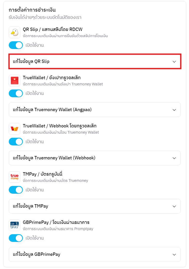
Task: Click the การตั้งค่าการชำระเงิน heading
Action: click(32, 10)
